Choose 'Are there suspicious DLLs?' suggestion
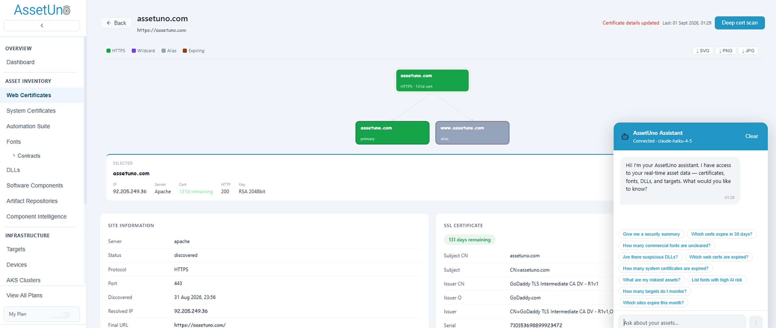 coord(650,257)
